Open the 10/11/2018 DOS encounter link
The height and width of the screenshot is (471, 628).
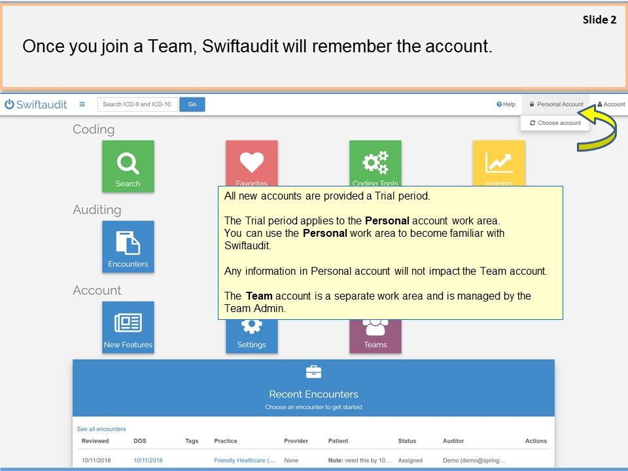(x=148, y=461)
